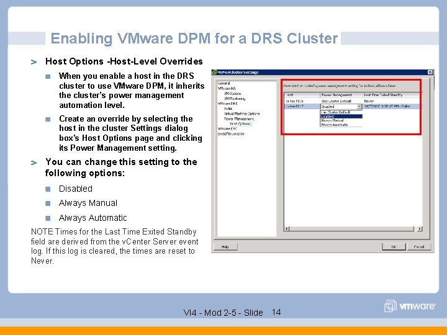Select Swapfile Location in the tree
Viewport: 447px width, 335px height.
[231, 133]
